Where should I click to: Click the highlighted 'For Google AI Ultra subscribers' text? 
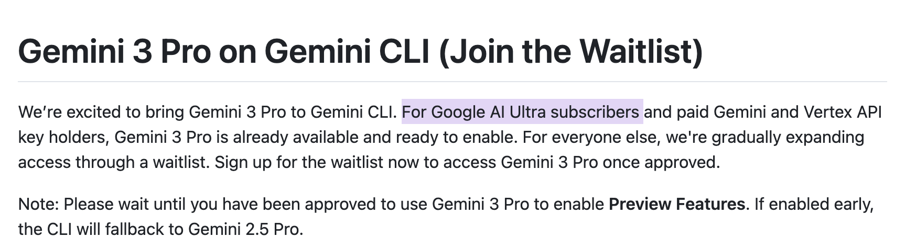pos(522,112)
